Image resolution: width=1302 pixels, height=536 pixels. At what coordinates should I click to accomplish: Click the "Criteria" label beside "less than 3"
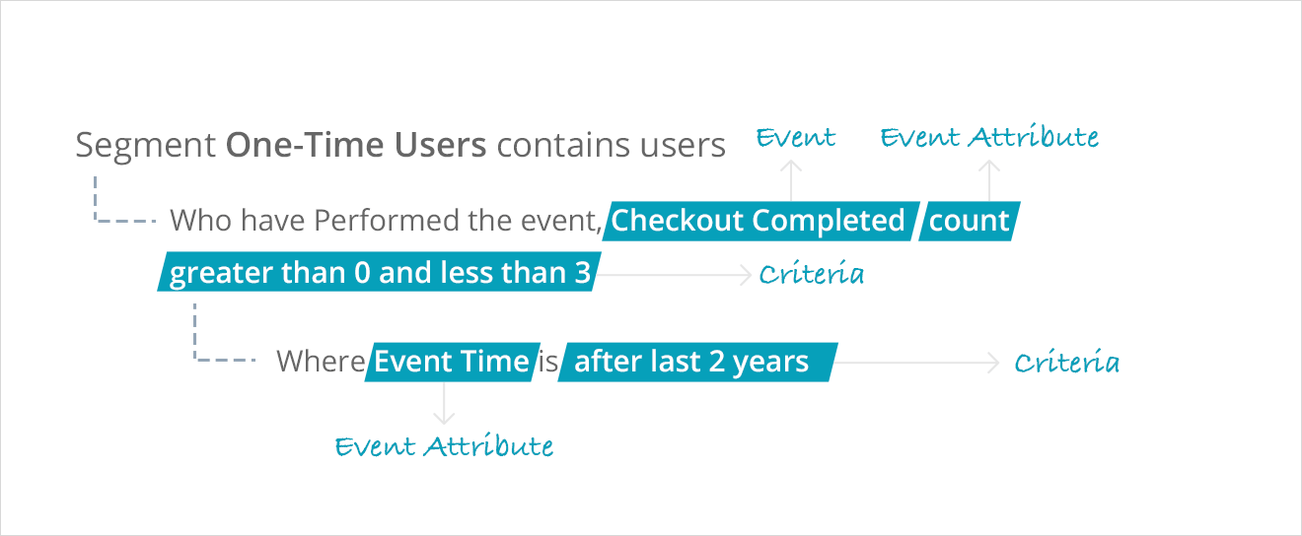point(811,276)
